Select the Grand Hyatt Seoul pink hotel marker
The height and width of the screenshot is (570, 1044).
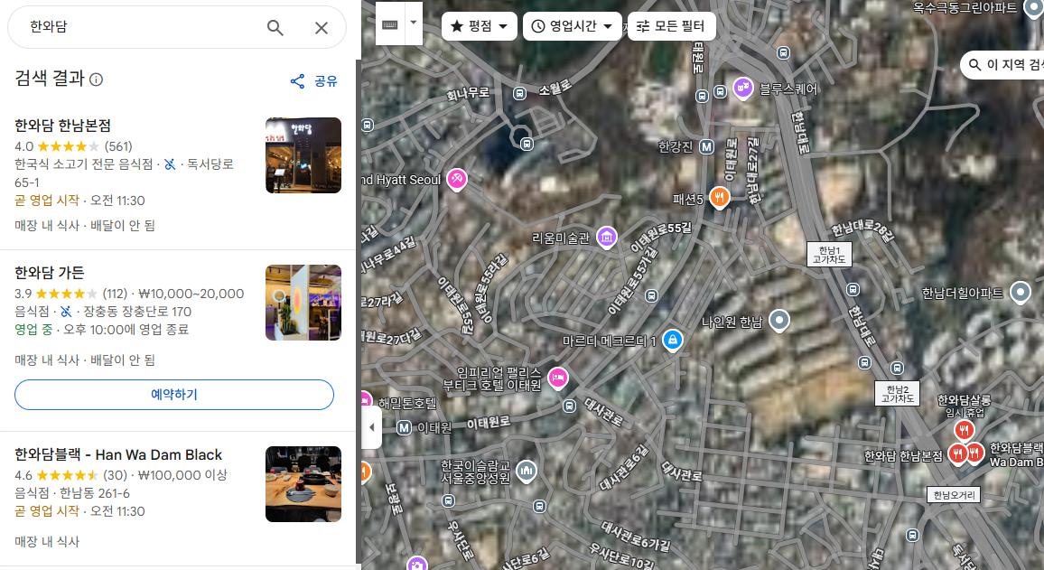456,179
